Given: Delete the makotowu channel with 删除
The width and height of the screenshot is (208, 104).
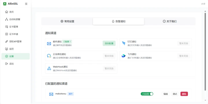Looking at the screenshot, I should pyautogui.click(x=184, y=94).
